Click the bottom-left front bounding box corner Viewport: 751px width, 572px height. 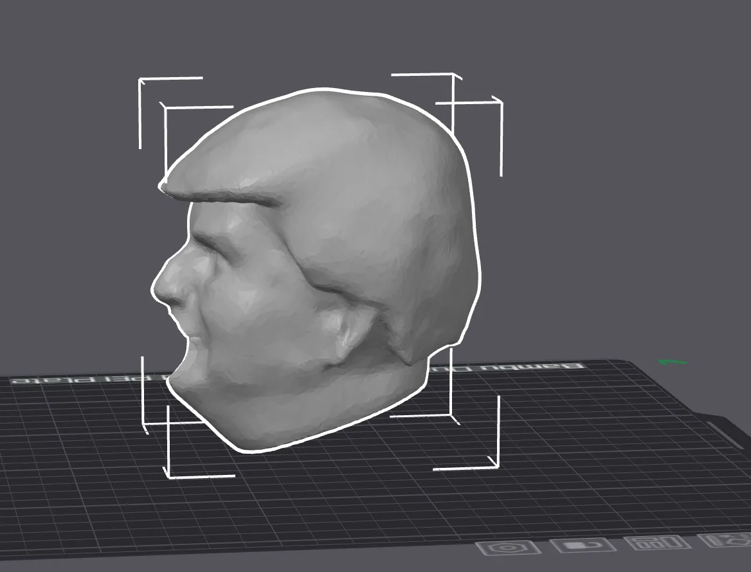168,476
